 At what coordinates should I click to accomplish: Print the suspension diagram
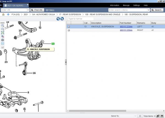point(2,40)
